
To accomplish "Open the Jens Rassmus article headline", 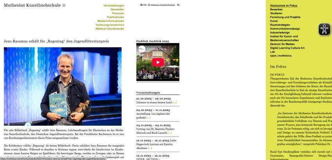I will [x=56, y=41].
